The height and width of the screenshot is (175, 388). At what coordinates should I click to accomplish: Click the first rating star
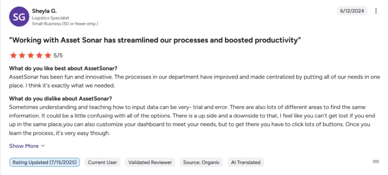13,55
